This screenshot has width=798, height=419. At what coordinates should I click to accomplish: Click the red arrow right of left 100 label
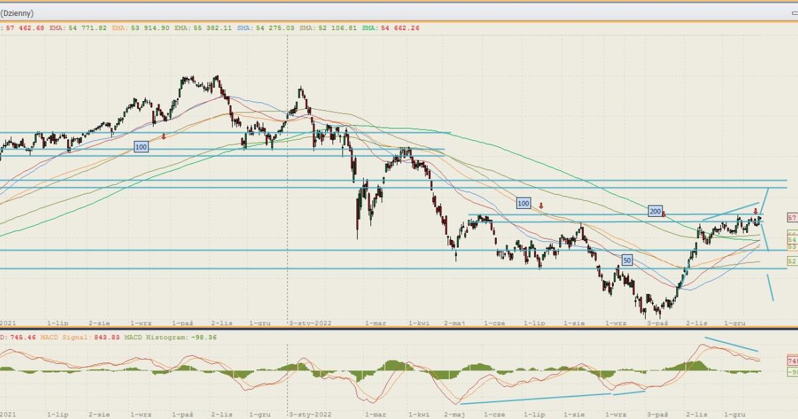[x=164, y=136]
